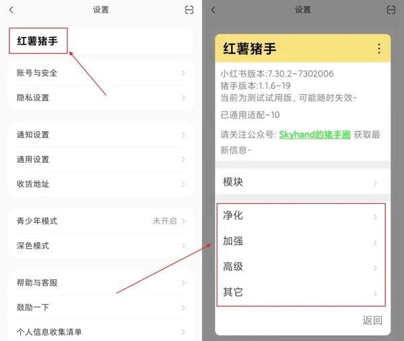
Task: Click chevron beside 净化
Action: coord(375,217)
